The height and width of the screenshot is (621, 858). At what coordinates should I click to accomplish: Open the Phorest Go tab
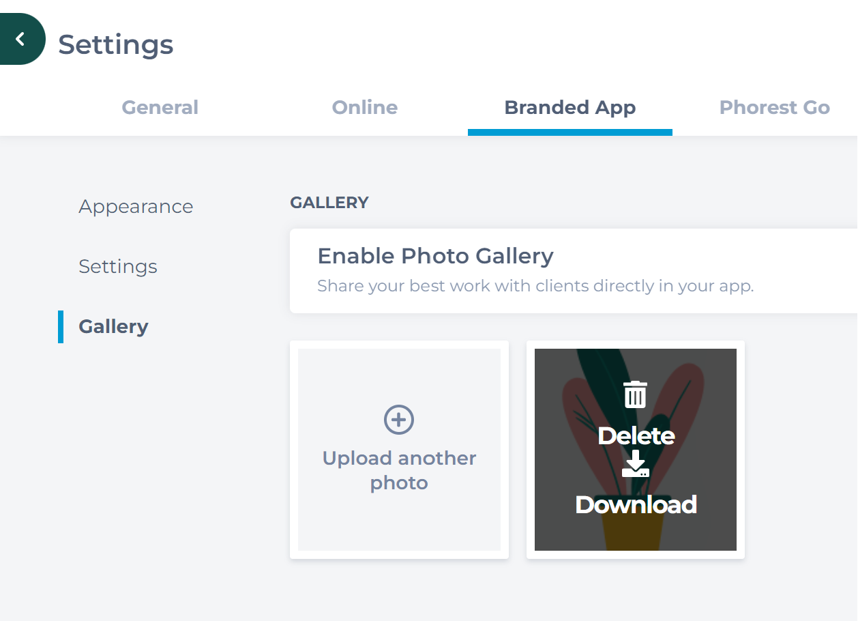775,108
